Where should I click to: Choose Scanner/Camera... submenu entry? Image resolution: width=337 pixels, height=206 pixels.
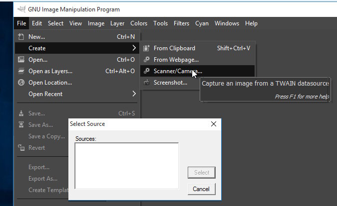[x=198, y=71]
